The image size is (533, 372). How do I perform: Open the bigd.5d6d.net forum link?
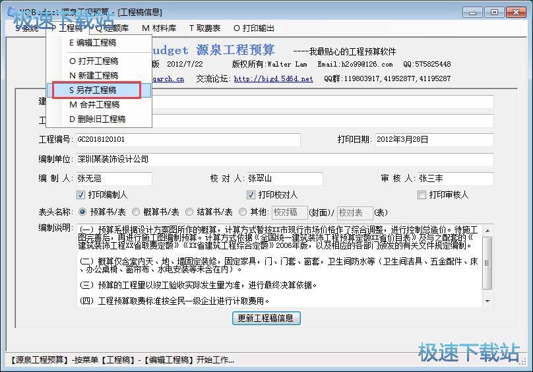coord(273,78)
